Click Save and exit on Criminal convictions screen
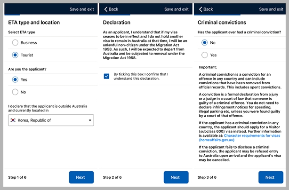The image size is (289, 190). point(271,9)
